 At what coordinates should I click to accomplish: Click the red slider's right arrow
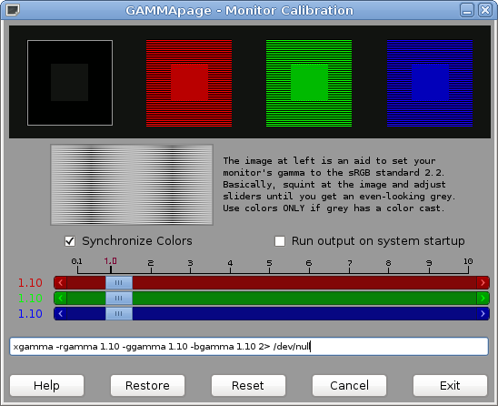click(483, 282)
